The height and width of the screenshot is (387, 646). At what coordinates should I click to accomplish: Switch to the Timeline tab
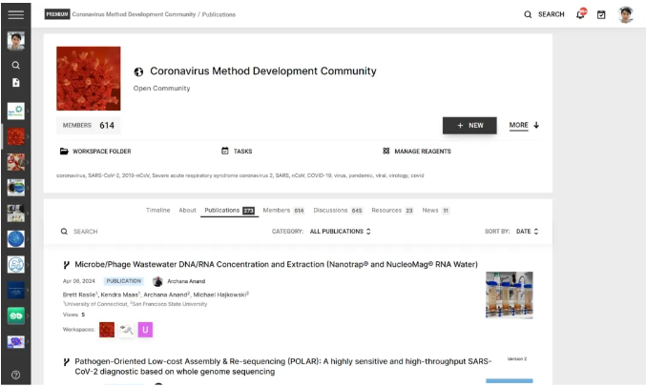pos(157,210)
